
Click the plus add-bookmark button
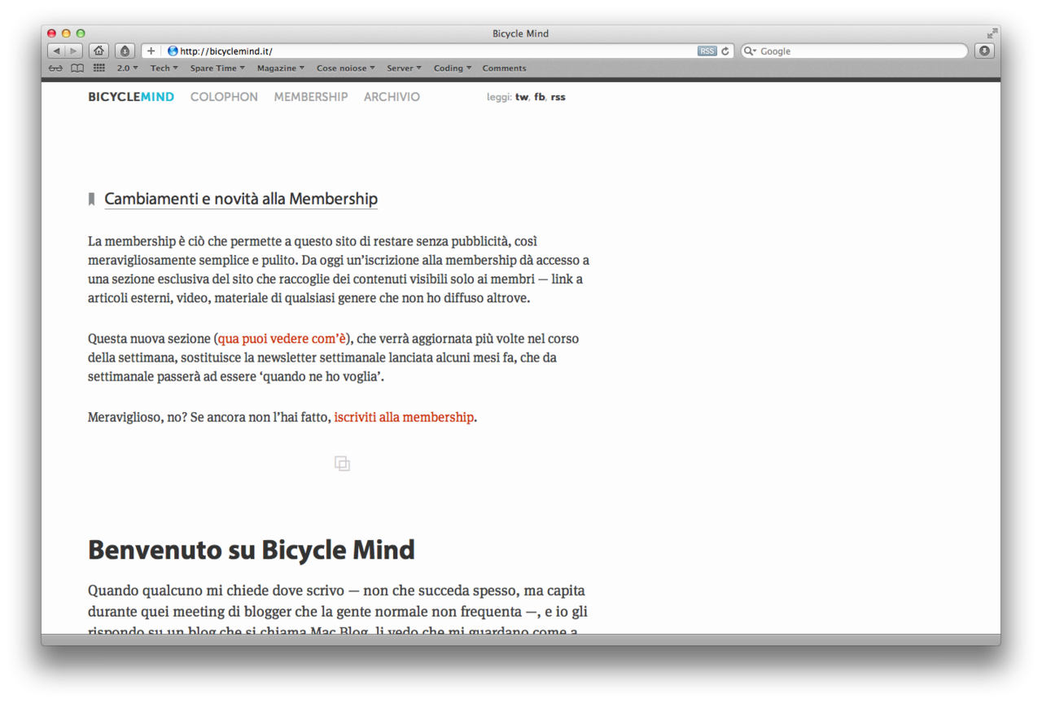click(x=151, y=51)
